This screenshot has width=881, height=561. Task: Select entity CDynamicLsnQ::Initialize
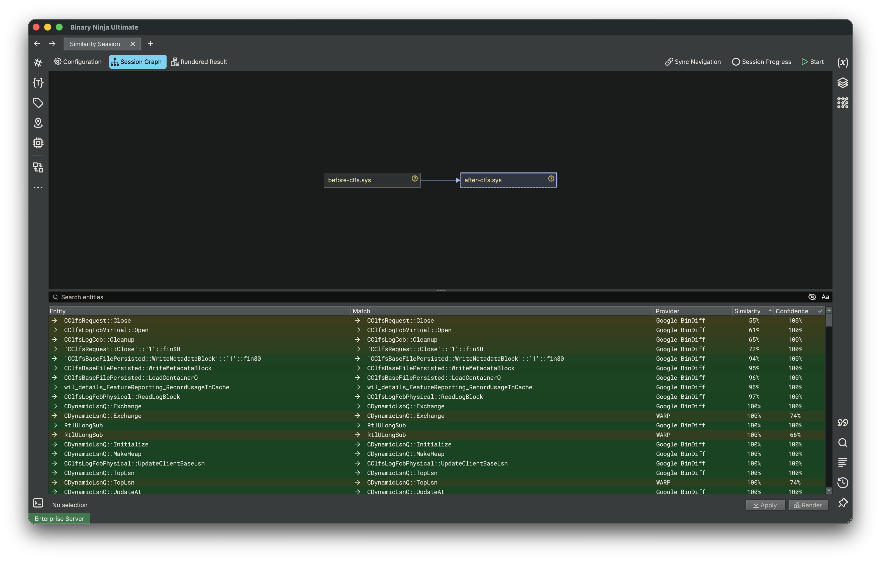click(106, 444)
